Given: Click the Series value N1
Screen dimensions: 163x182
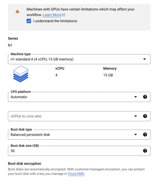Looking at the screenshot, I should click(x=10, y=45).
